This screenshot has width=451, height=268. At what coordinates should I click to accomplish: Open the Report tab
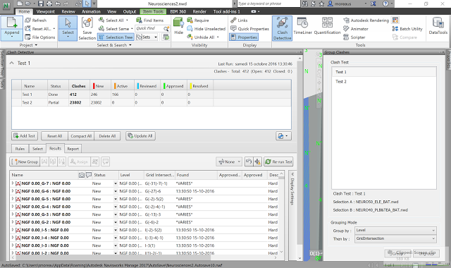[73, 149]
